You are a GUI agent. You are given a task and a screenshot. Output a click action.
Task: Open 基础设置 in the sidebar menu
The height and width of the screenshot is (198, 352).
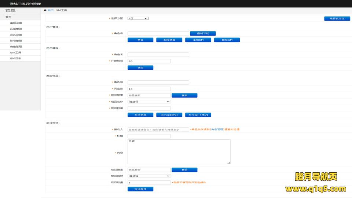coord(16,23)
